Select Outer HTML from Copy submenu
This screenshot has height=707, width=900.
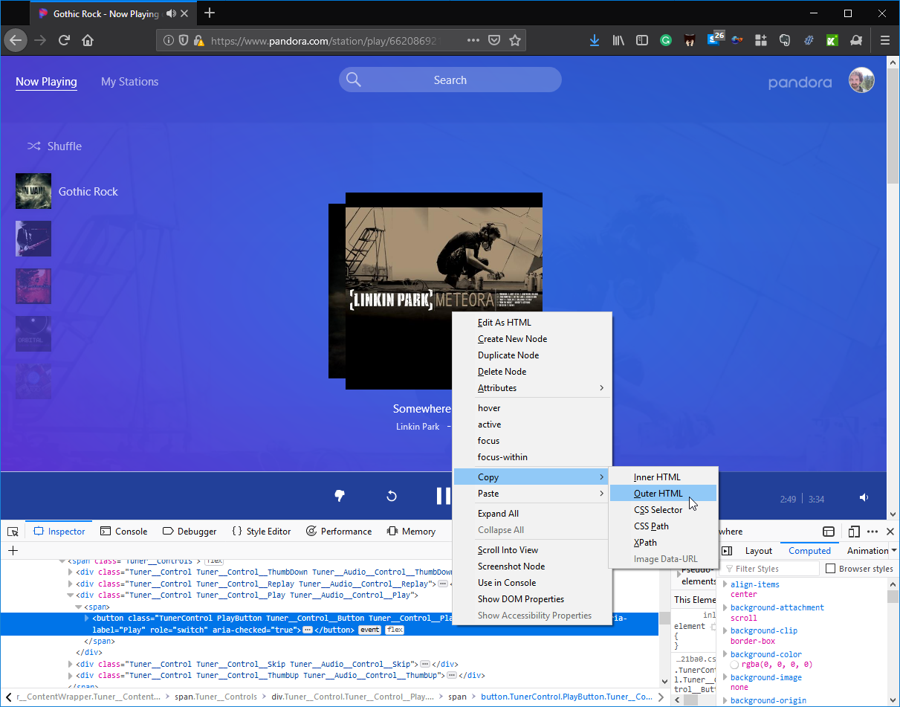coord(658,494)
